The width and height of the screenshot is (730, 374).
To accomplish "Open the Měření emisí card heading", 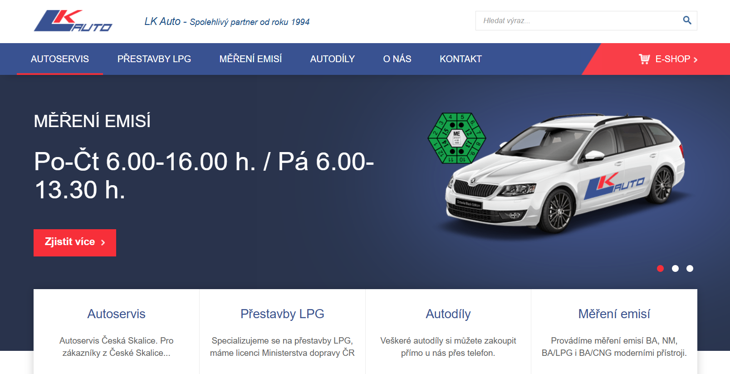I will (614, 314).
